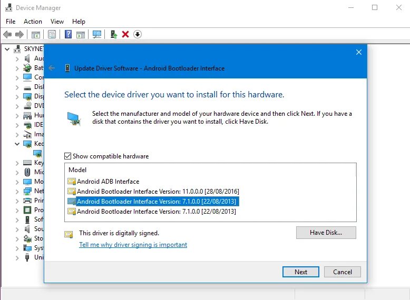410x300 pixels.
Task: Open Tell me why driver signing is important
Action: 133,245
